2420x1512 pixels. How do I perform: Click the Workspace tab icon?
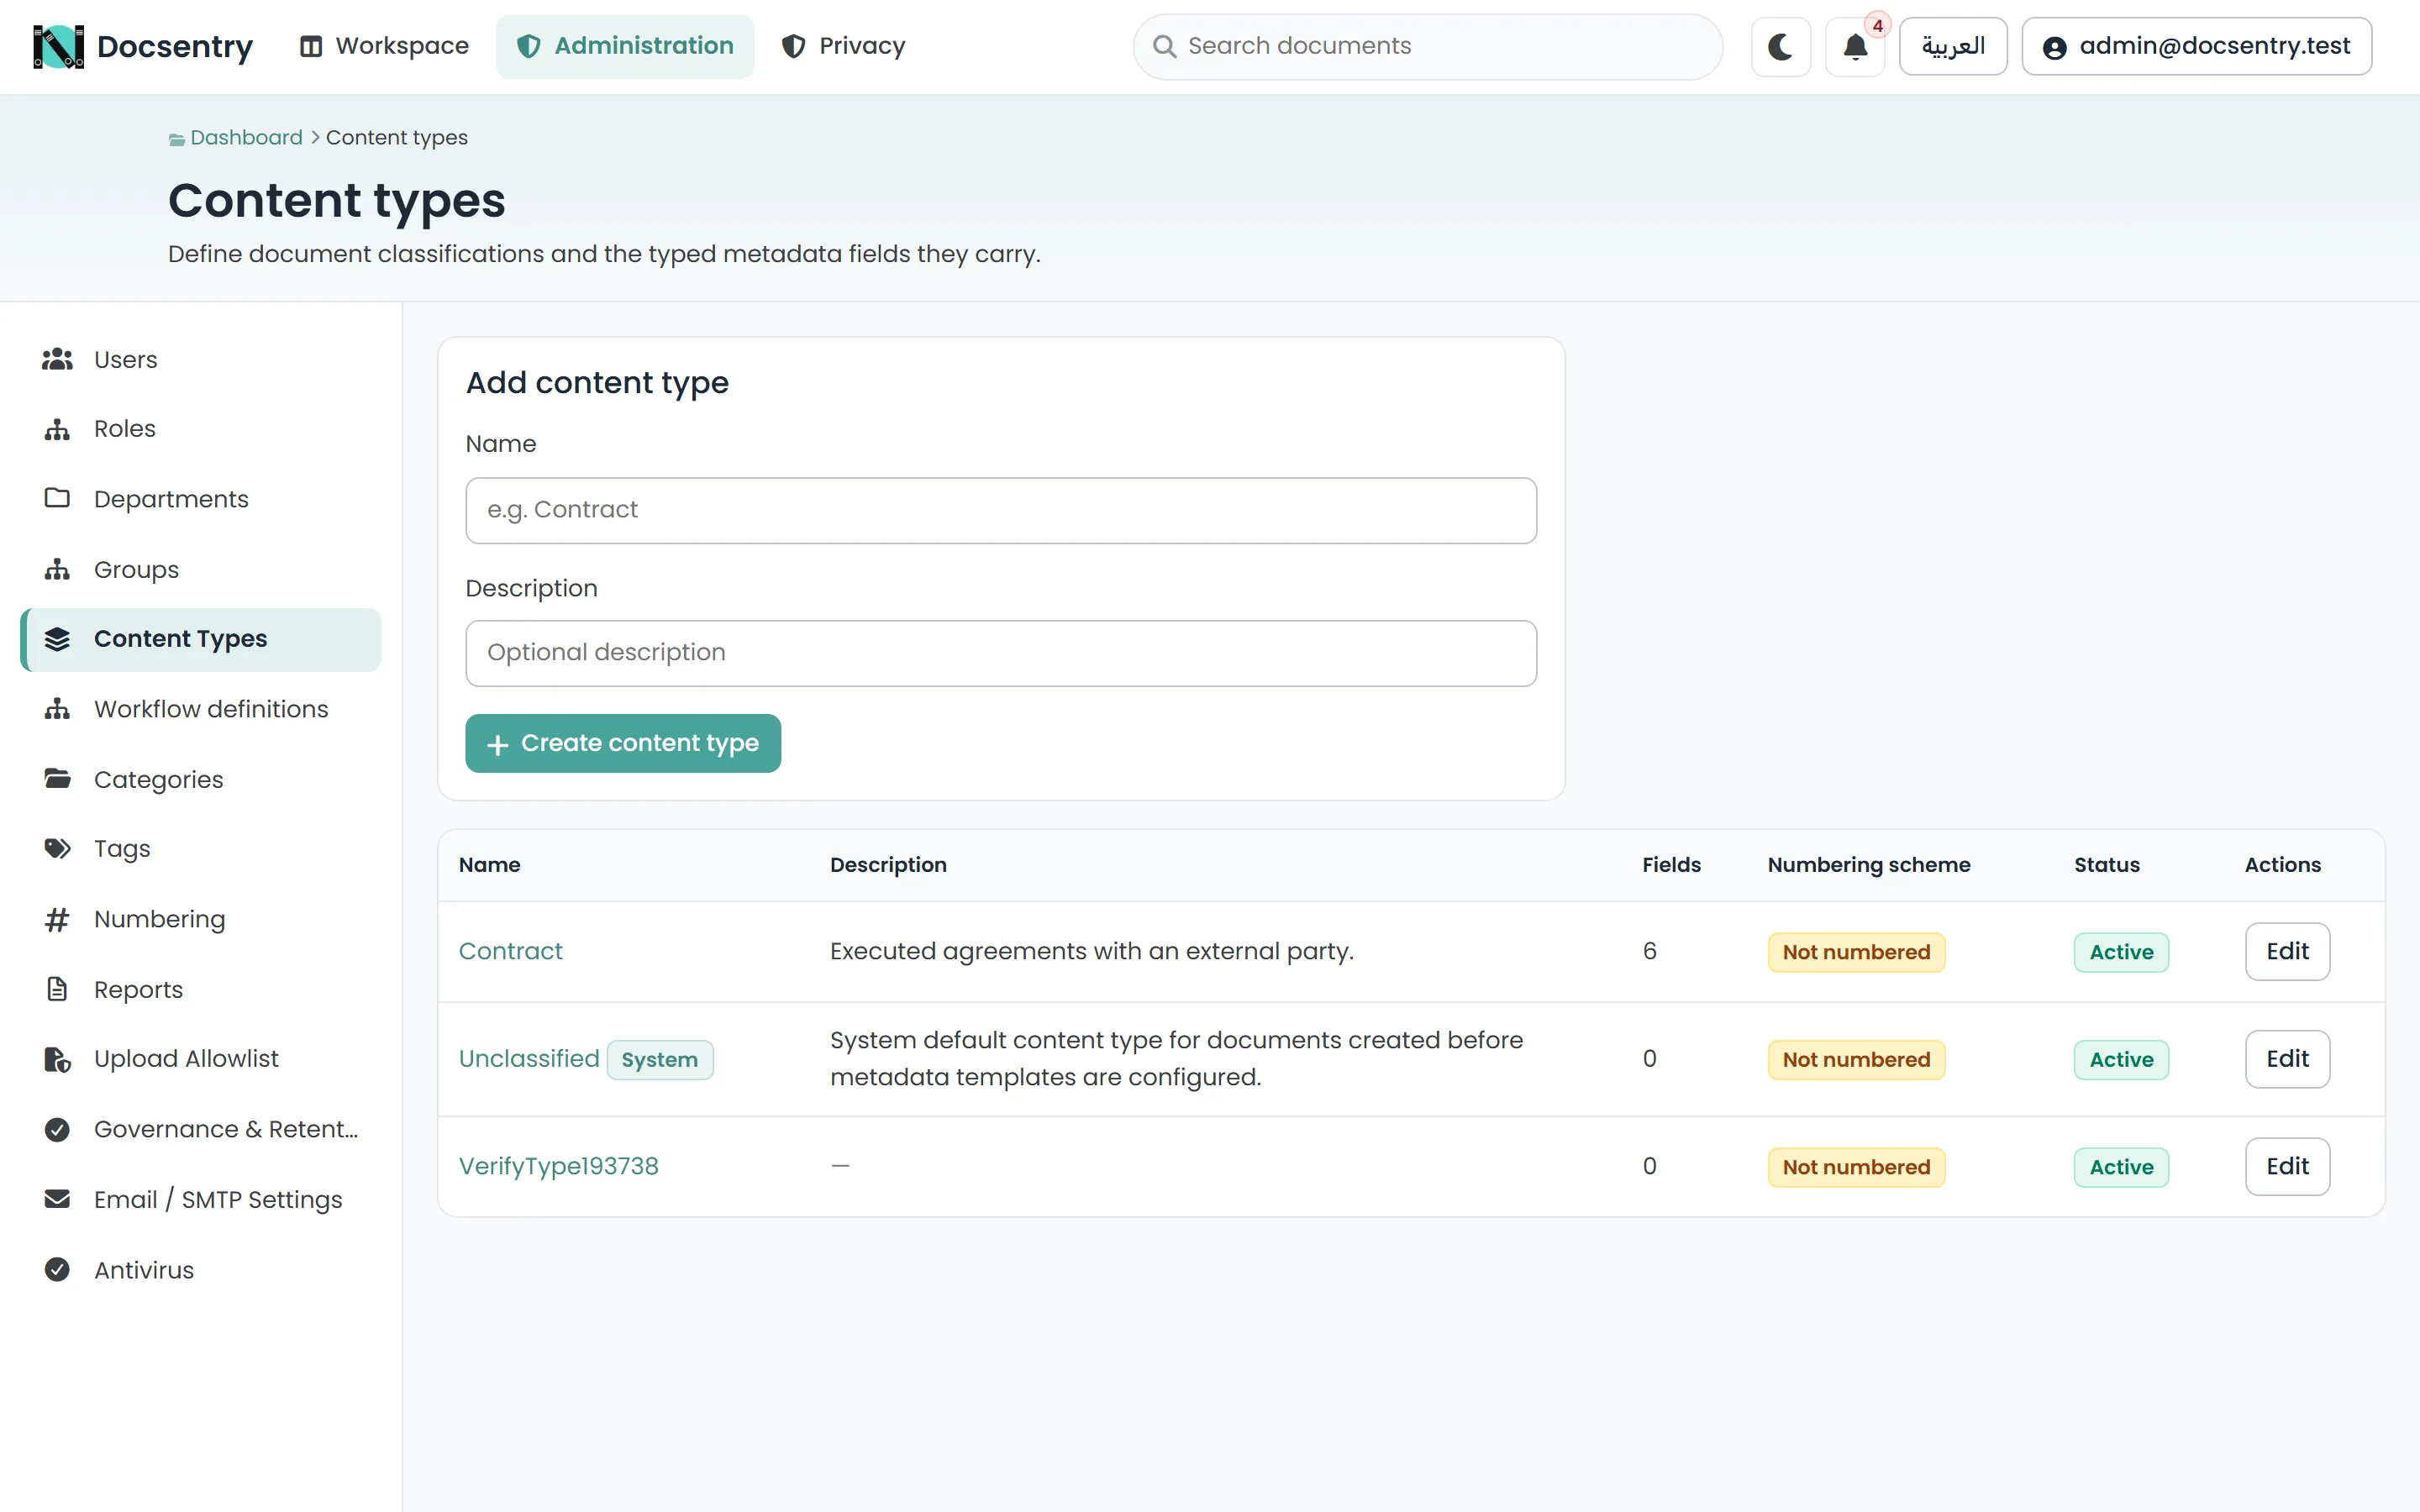(311, 46)
